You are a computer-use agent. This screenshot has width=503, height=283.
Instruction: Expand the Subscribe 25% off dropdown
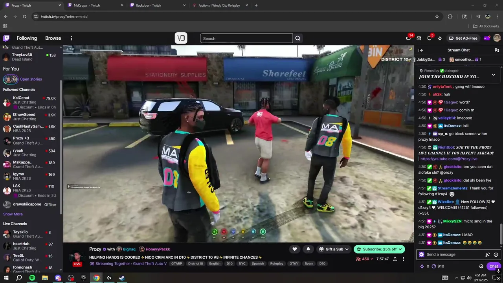[400, 249]
